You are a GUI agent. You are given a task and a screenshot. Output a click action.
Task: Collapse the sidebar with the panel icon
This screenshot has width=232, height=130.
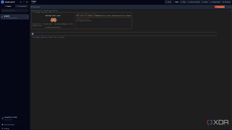(27, 2)
